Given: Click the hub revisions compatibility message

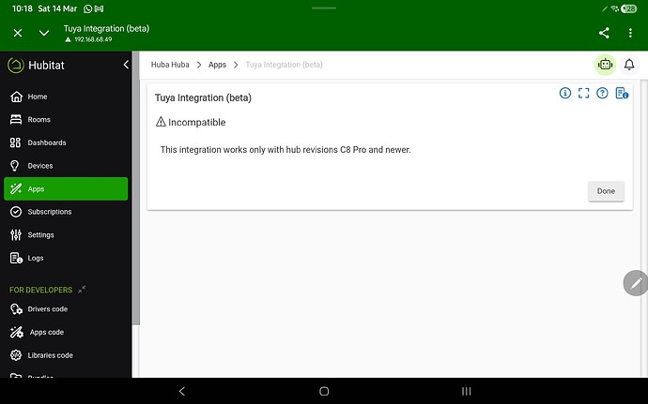Looking at the screenshot, I should [285, 150].
